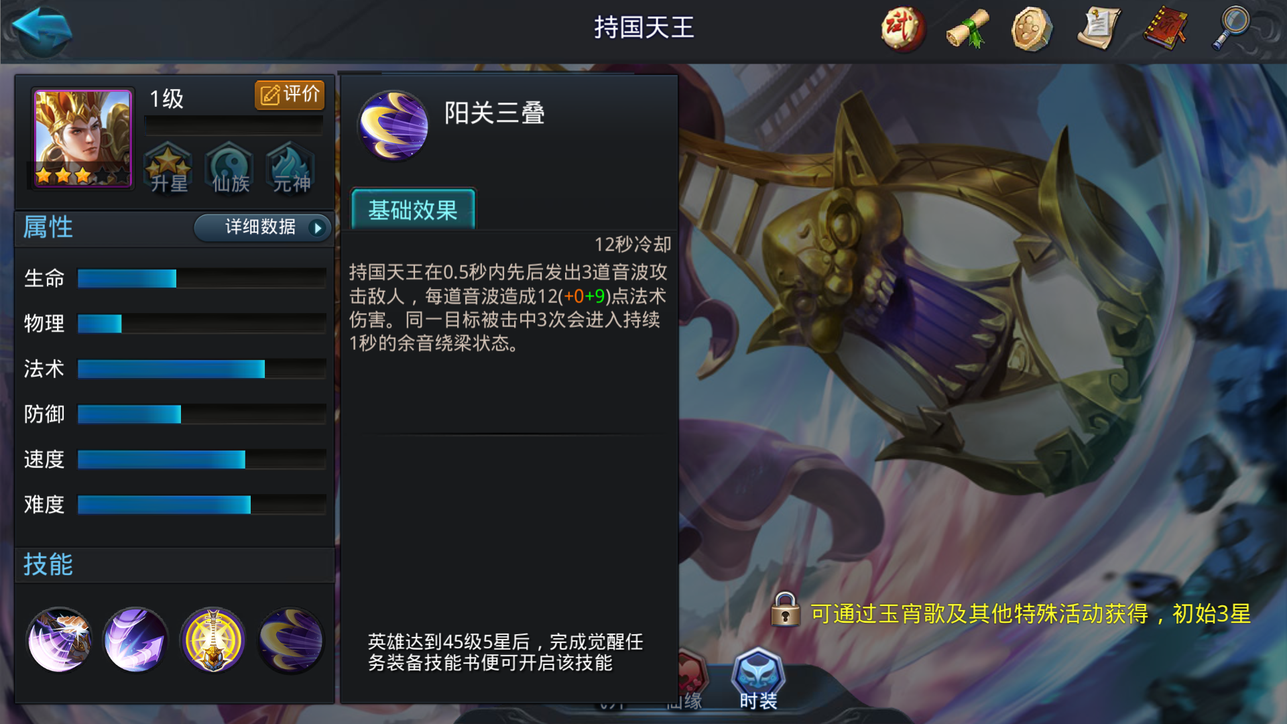
Task: Click the 评价 review button
Action: [290, 95]
